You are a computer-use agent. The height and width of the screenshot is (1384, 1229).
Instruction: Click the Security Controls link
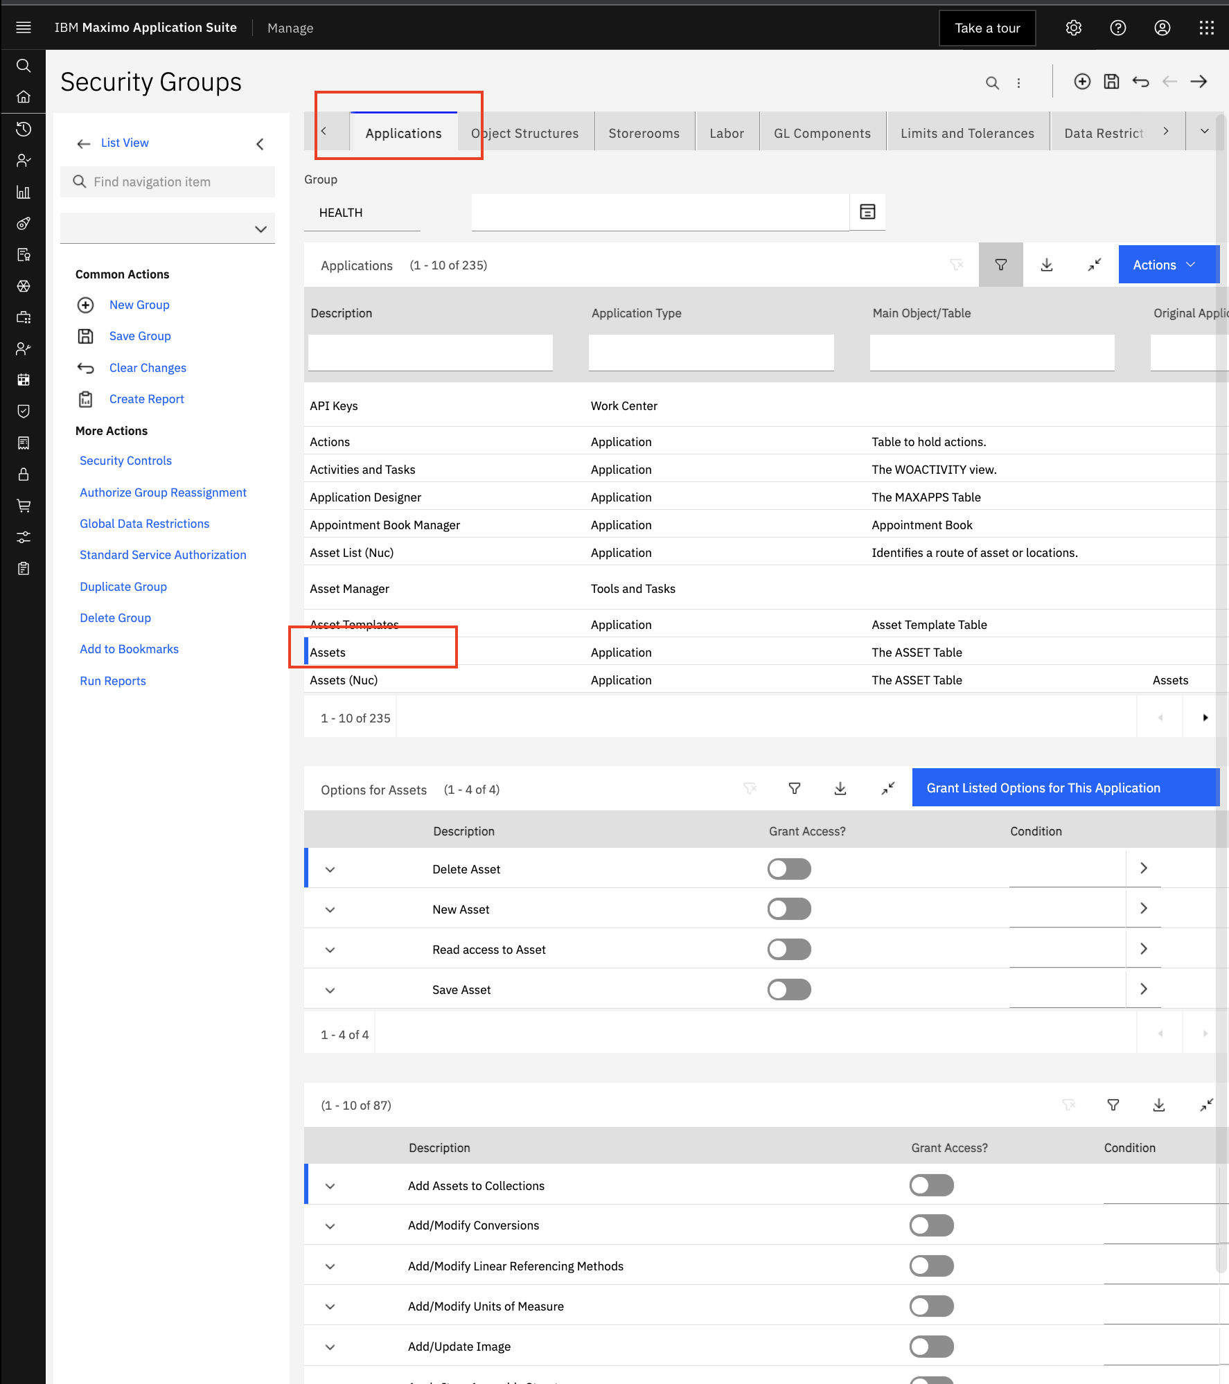coord(125,461)
